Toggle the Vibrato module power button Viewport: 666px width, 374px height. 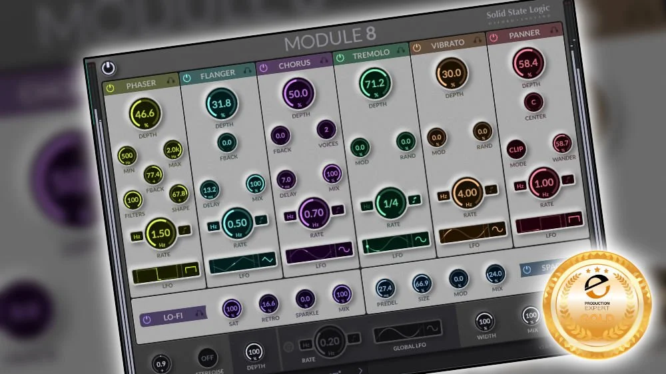[417, 47]
